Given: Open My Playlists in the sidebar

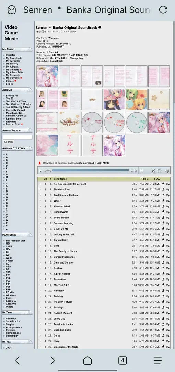Looking at the screenshot, I should (13, 78).
